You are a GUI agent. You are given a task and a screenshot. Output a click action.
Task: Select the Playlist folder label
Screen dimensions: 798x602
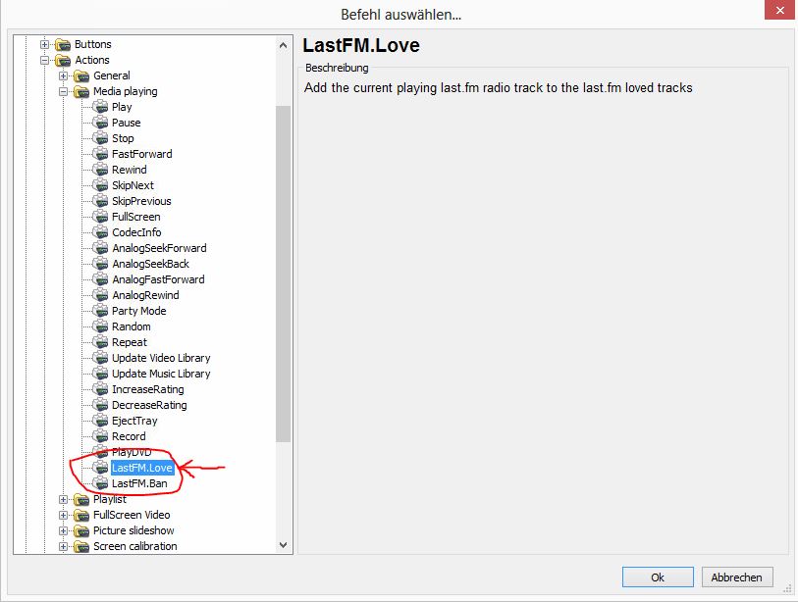(x=110, y=499)
